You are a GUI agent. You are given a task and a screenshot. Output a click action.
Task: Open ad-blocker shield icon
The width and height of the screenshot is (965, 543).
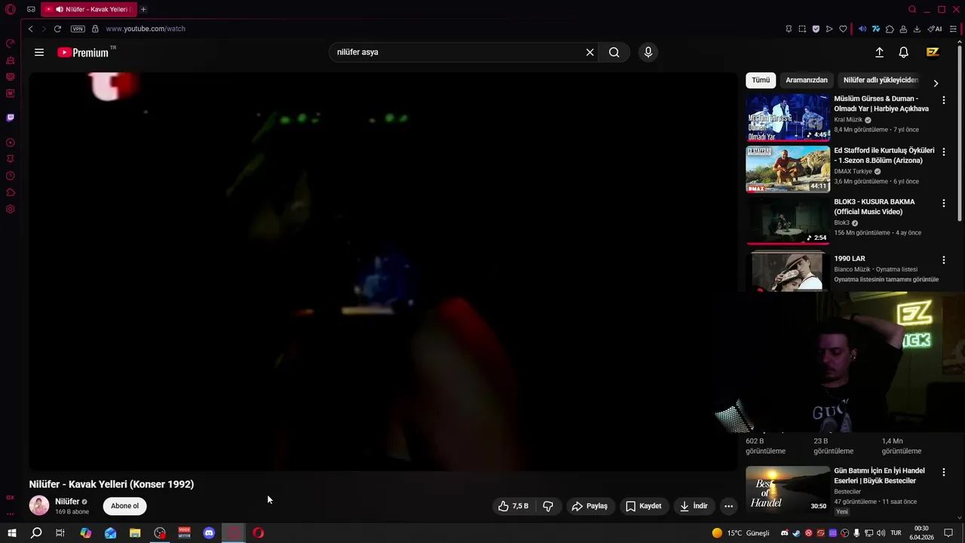[816, 29]
